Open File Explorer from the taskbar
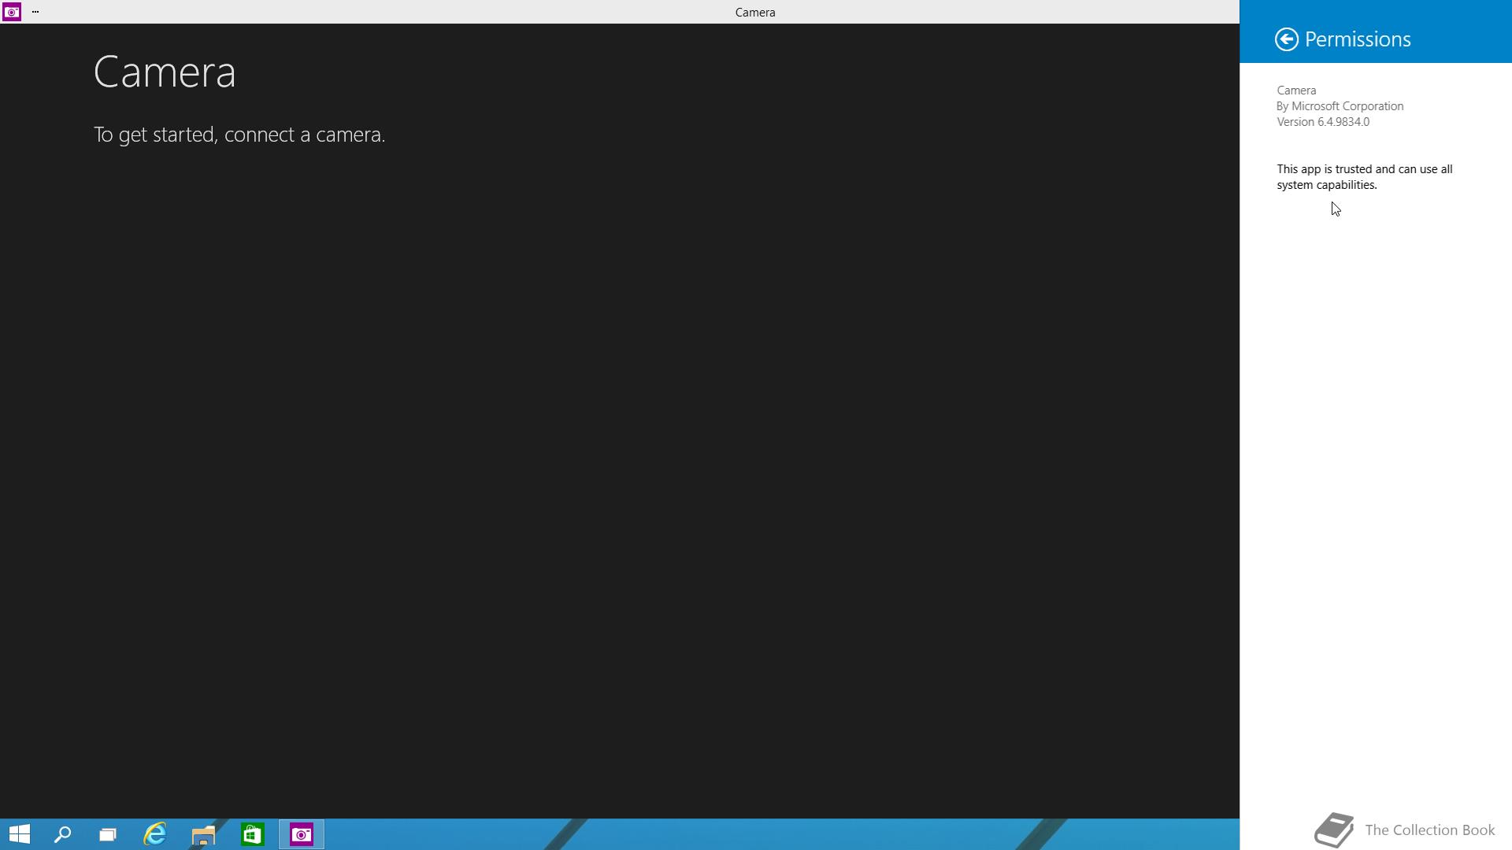 coord(203,834)
